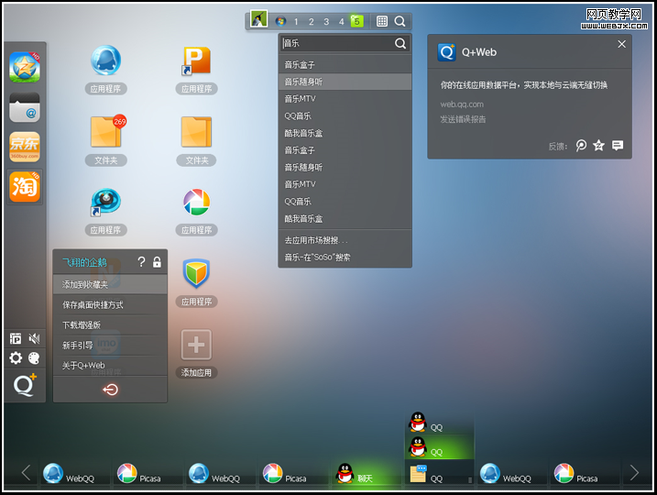Open the settings gear in the sidebar
This screenshot has width=657, height=495.
(16, 357)
